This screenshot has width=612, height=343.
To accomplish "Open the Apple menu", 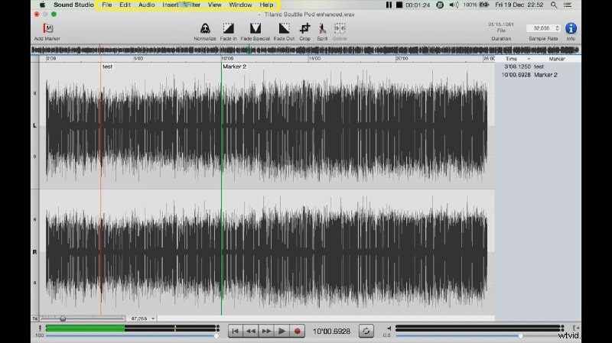I will pos(42,5).
